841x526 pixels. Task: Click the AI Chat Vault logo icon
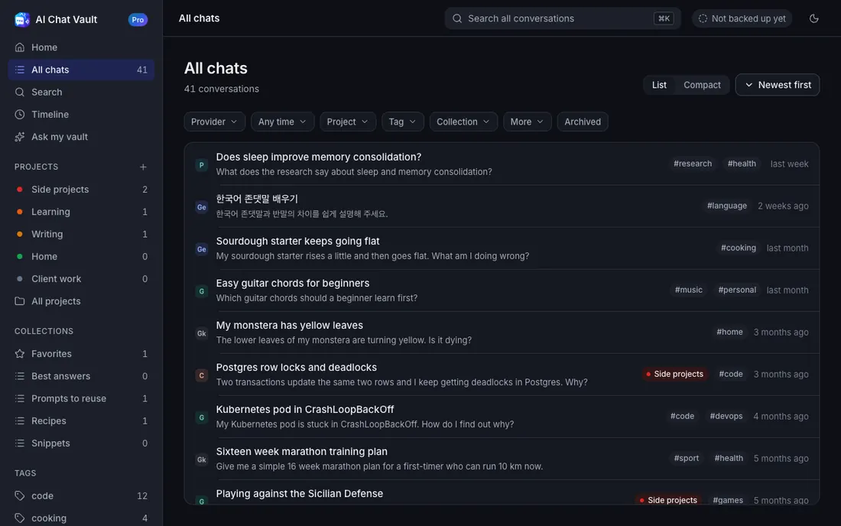tap(22, 19)
